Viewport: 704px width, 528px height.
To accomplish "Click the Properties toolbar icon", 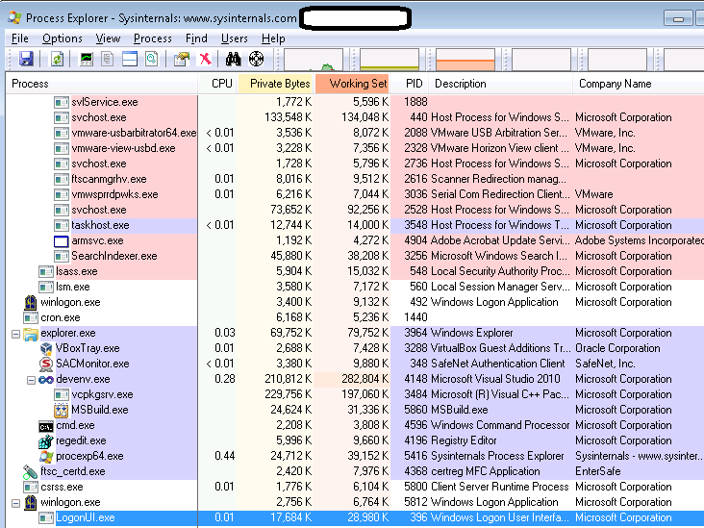I will 182,60.
